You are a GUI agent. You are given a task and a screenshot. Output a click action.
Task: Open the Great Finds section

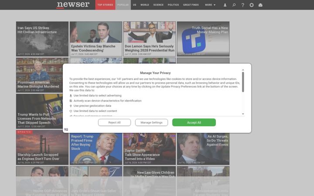point(191,5)
